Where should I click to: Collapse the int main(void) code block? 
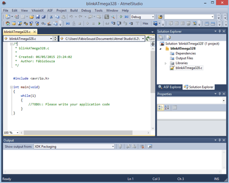click(11, 87)
